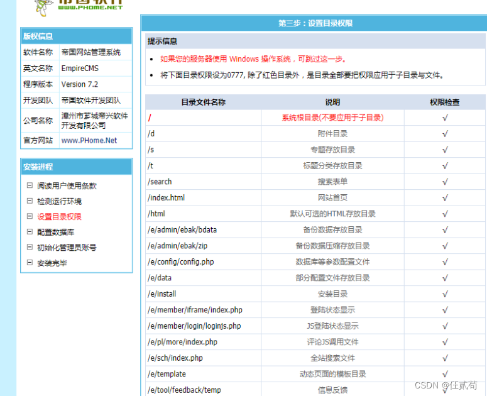The image size is (487, 396).
Task: Select the red 设置目录权限 install step
Action: click(x=59, y=216)
